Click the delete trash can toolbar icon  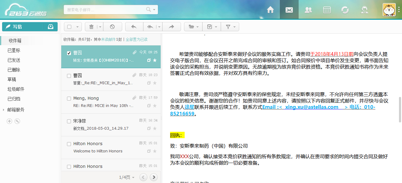91,27
